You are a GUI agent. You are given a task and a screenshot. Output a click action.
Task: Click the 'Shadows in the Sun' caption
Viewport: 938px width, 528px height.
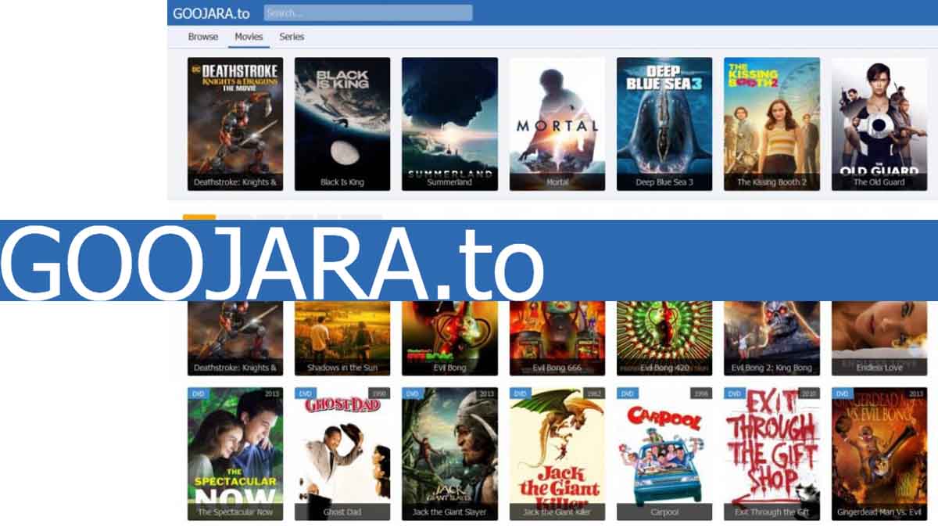coord(342,368)
